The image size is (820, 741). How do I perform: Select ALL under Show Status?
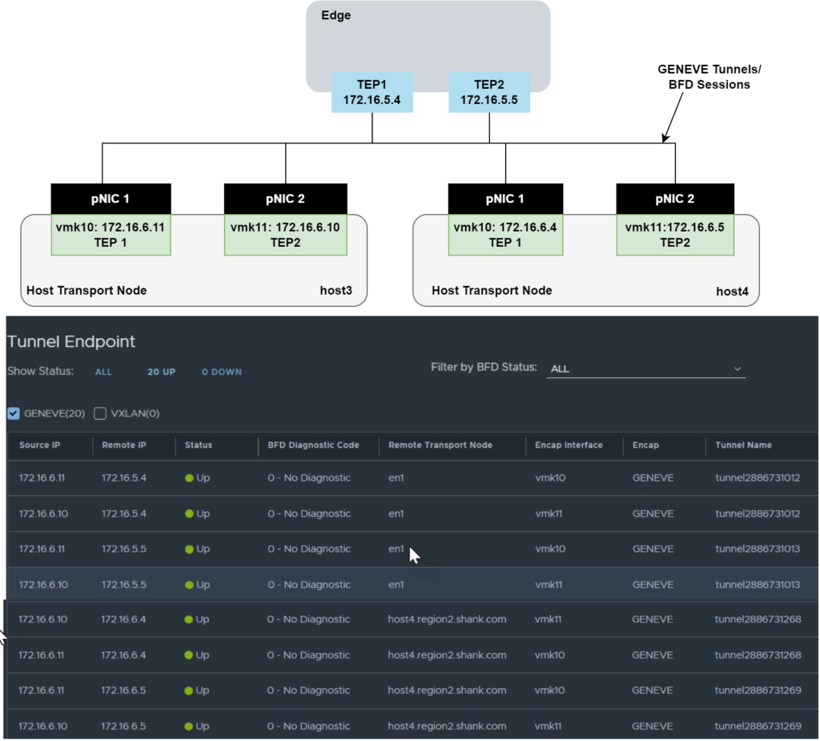[103, 372]
